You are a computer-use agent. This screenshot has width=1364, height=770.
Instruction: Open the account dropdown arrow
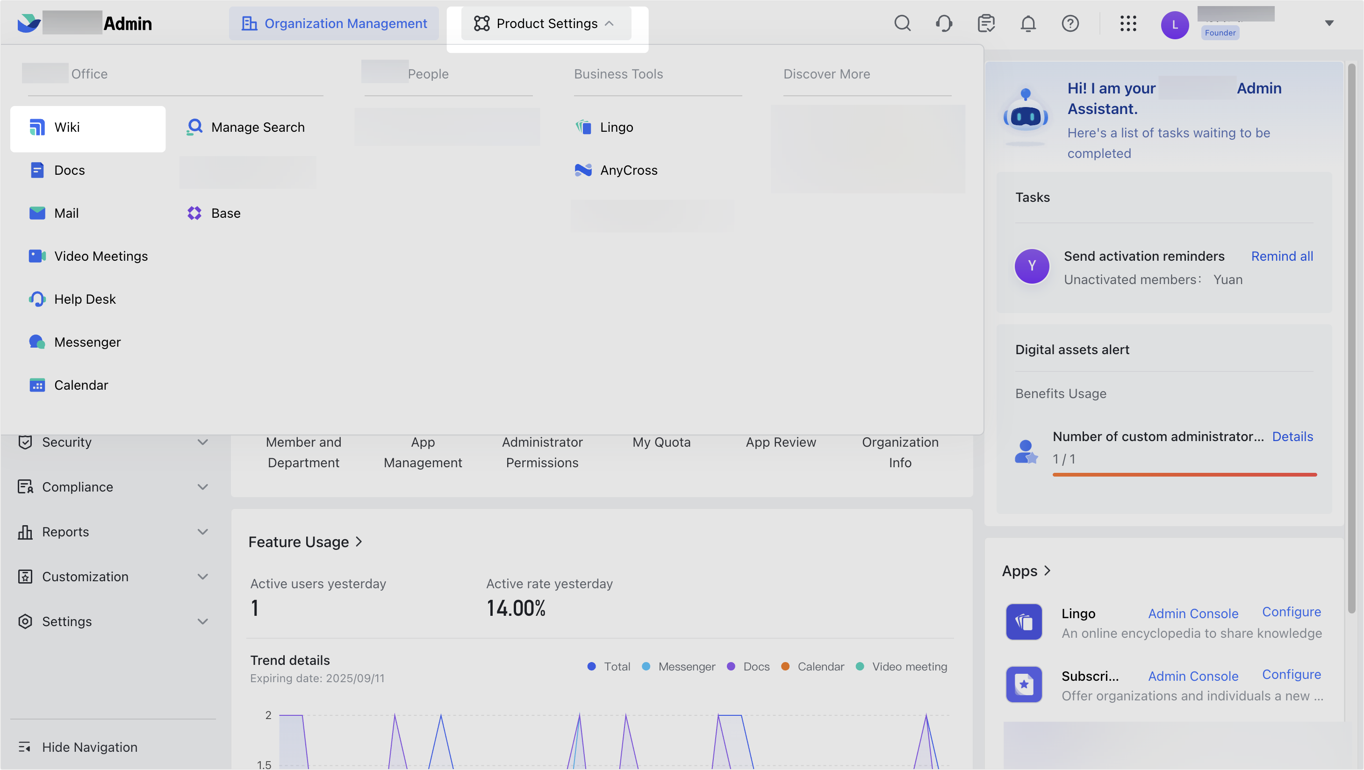tap(1328, 23)
